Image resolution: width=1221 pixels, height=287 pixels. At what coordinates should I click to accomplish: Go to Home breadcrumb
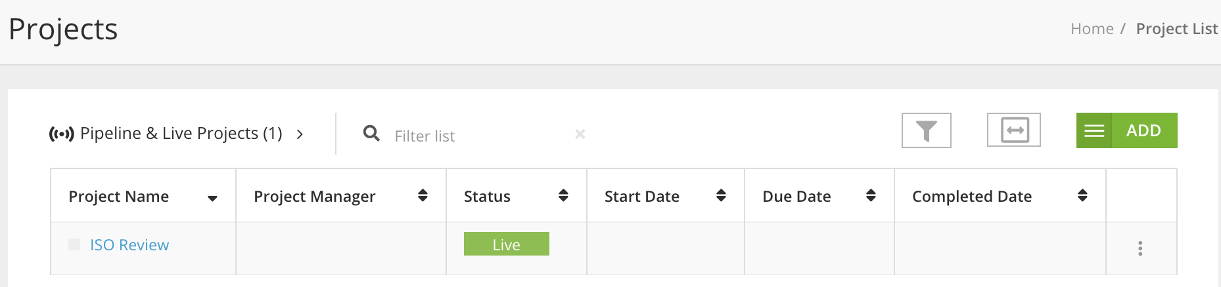pyautogui.click(x=1092, y=29)
